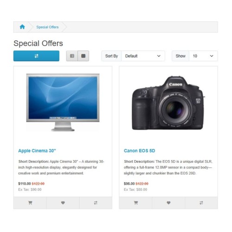Expand the Show 10 items dropdown
This screenshot has width=232, height=232.
pos(203,56)
